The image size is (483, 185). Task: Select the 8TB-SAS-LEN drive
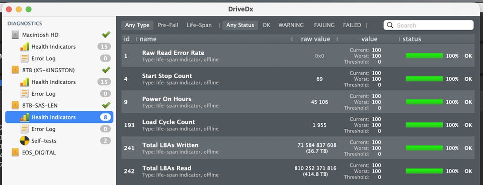(x=40, y=106)
